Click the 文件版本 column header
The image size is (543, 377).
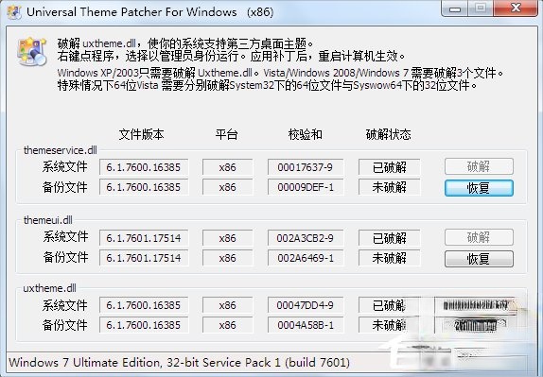141,134
